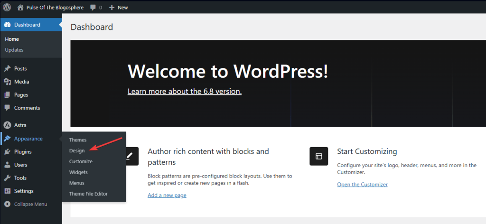Select Design from Appearance submenu
The height and width of the screenshot is (224, 486).
click(77, 150)
